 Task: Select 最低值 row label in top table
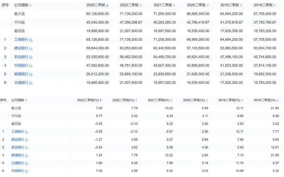click(x=20, y=31)
